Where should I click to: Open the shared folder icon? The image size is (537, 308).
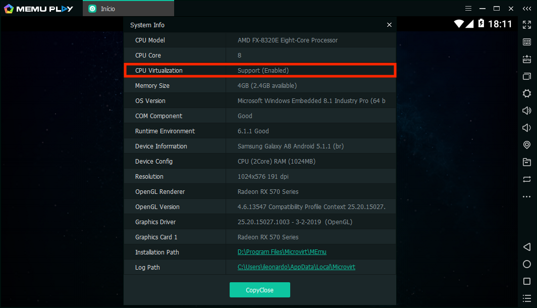point(527,162)
